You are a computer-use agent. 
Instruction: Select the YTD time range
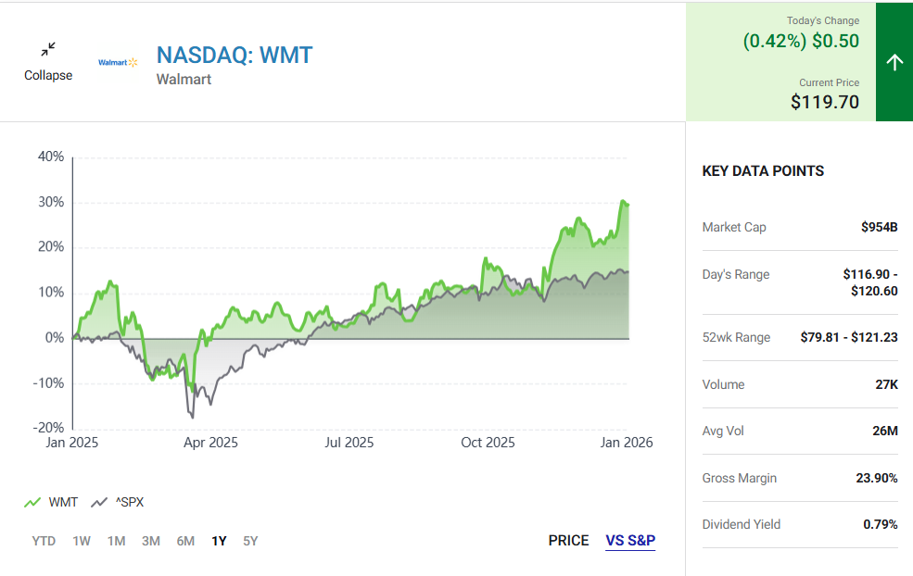44,541
